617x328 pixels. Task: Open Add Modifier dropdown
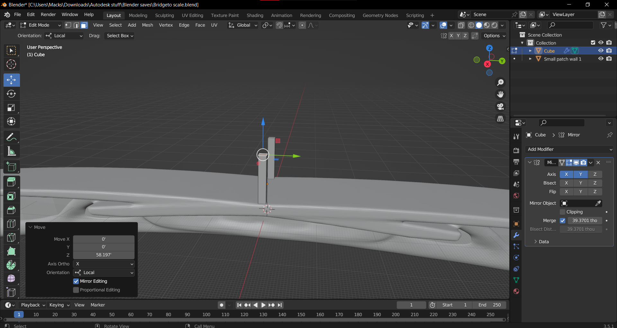coord(569,149)
